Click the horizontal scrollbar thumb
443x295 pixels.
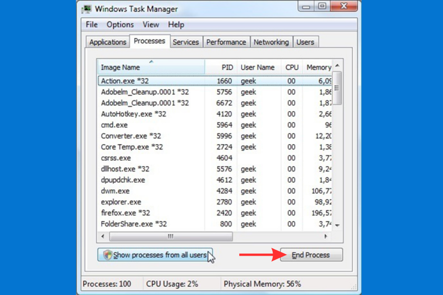click(170, 236)
